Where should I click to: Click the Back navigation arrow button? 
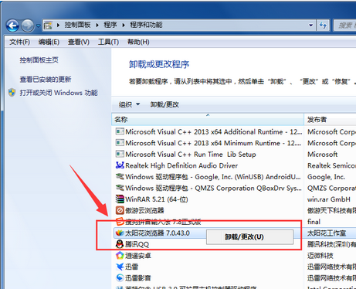point(12,25)
